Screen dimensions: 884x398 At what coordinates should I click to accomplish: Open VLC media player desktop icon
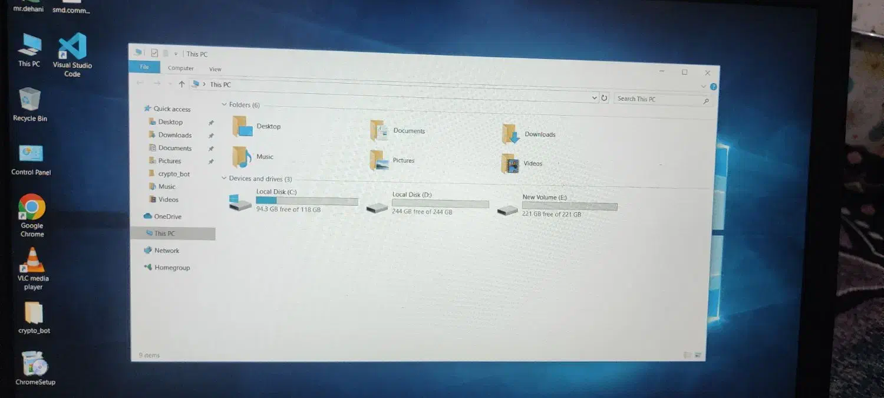click(33, 269)
